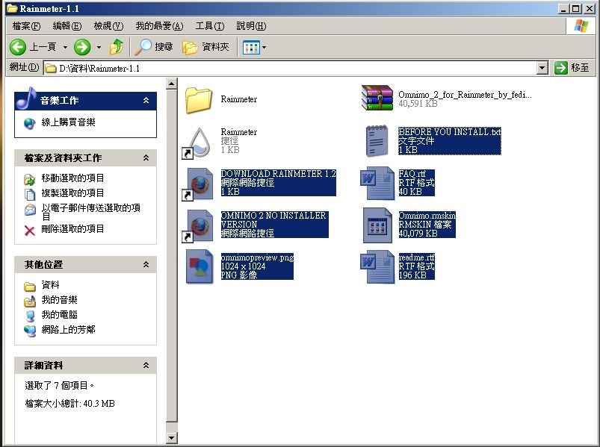The height and width of the screenshot is (447, 600).
Task: Click the Up folder toolbar icon
Action: click(x=117, y=47)
